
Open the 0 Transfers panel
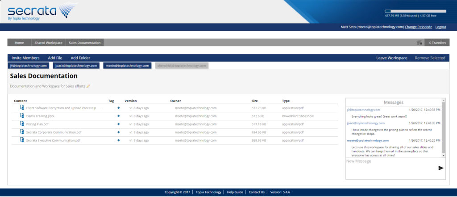tap(437, 42)
